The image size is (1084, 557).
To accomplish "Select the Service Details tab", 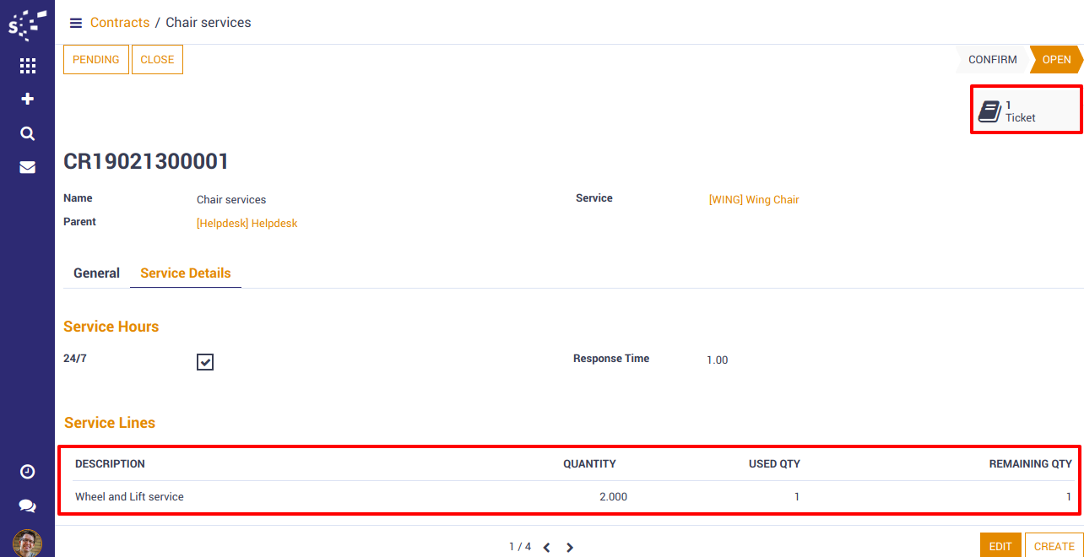I will [186, 273].
